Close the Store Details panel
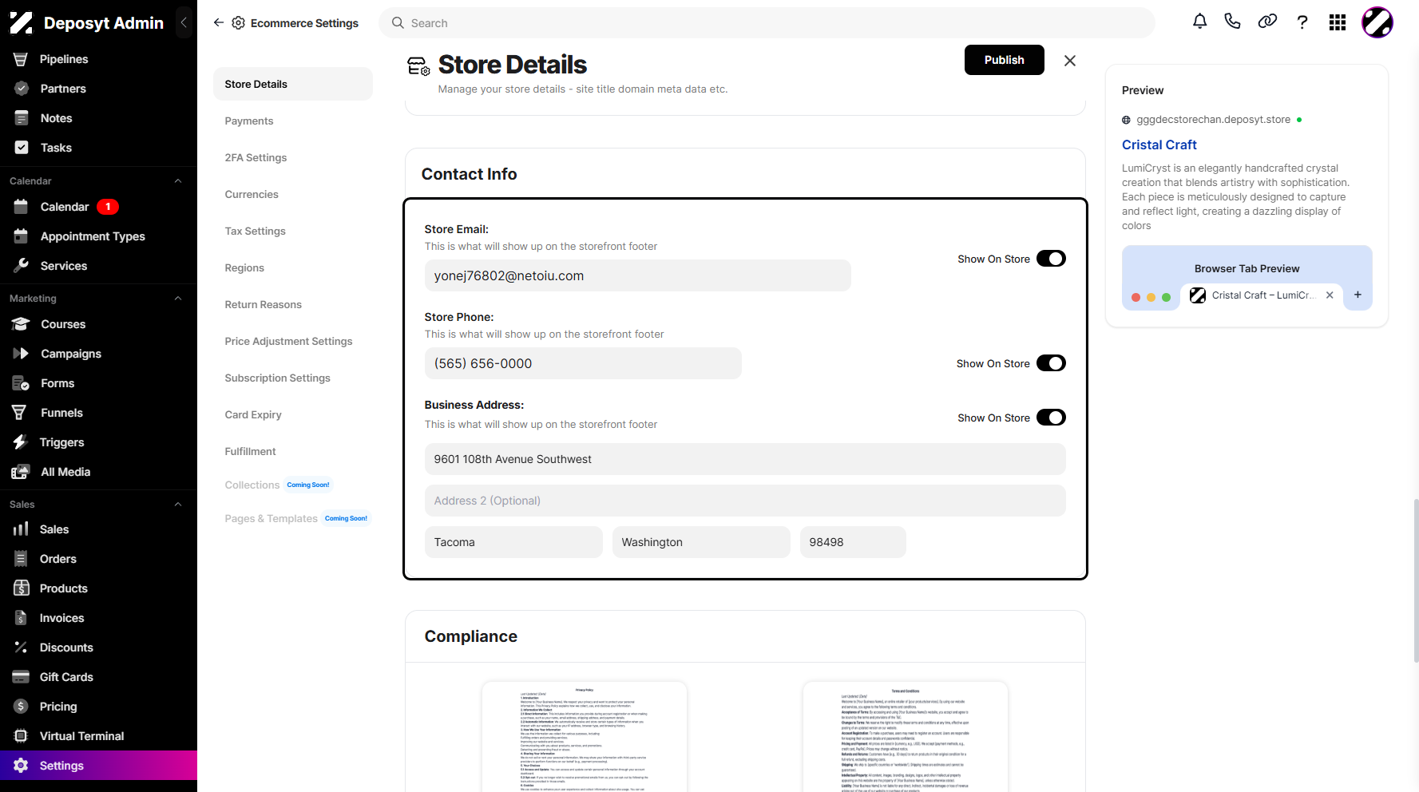Screen dimensions: 1419x792 pos(1070,61)
